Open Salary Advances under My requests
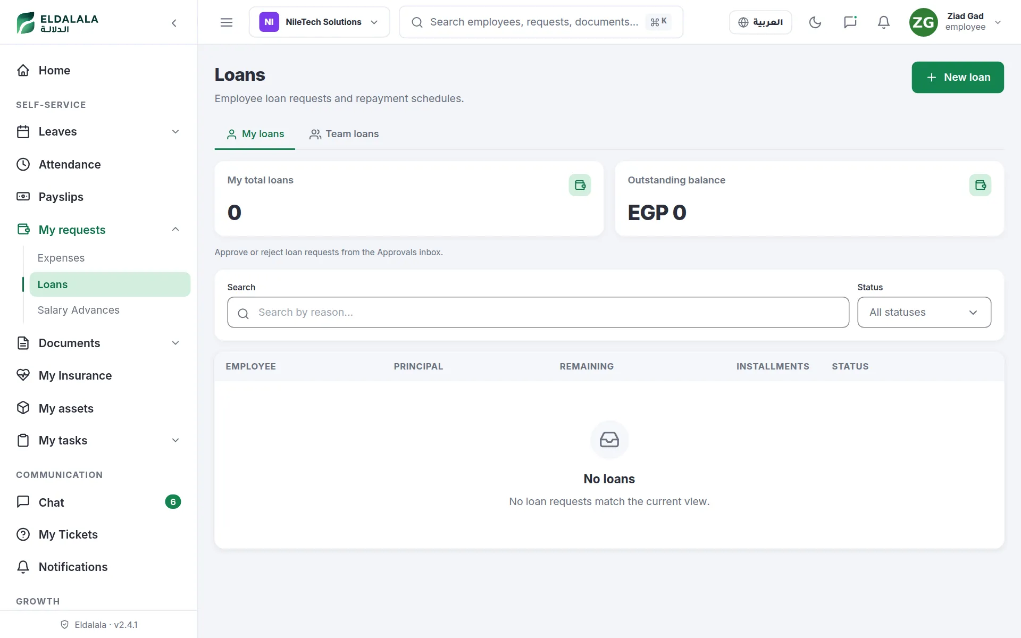This screenshot has width=1021, height=638. coord(110,310)
